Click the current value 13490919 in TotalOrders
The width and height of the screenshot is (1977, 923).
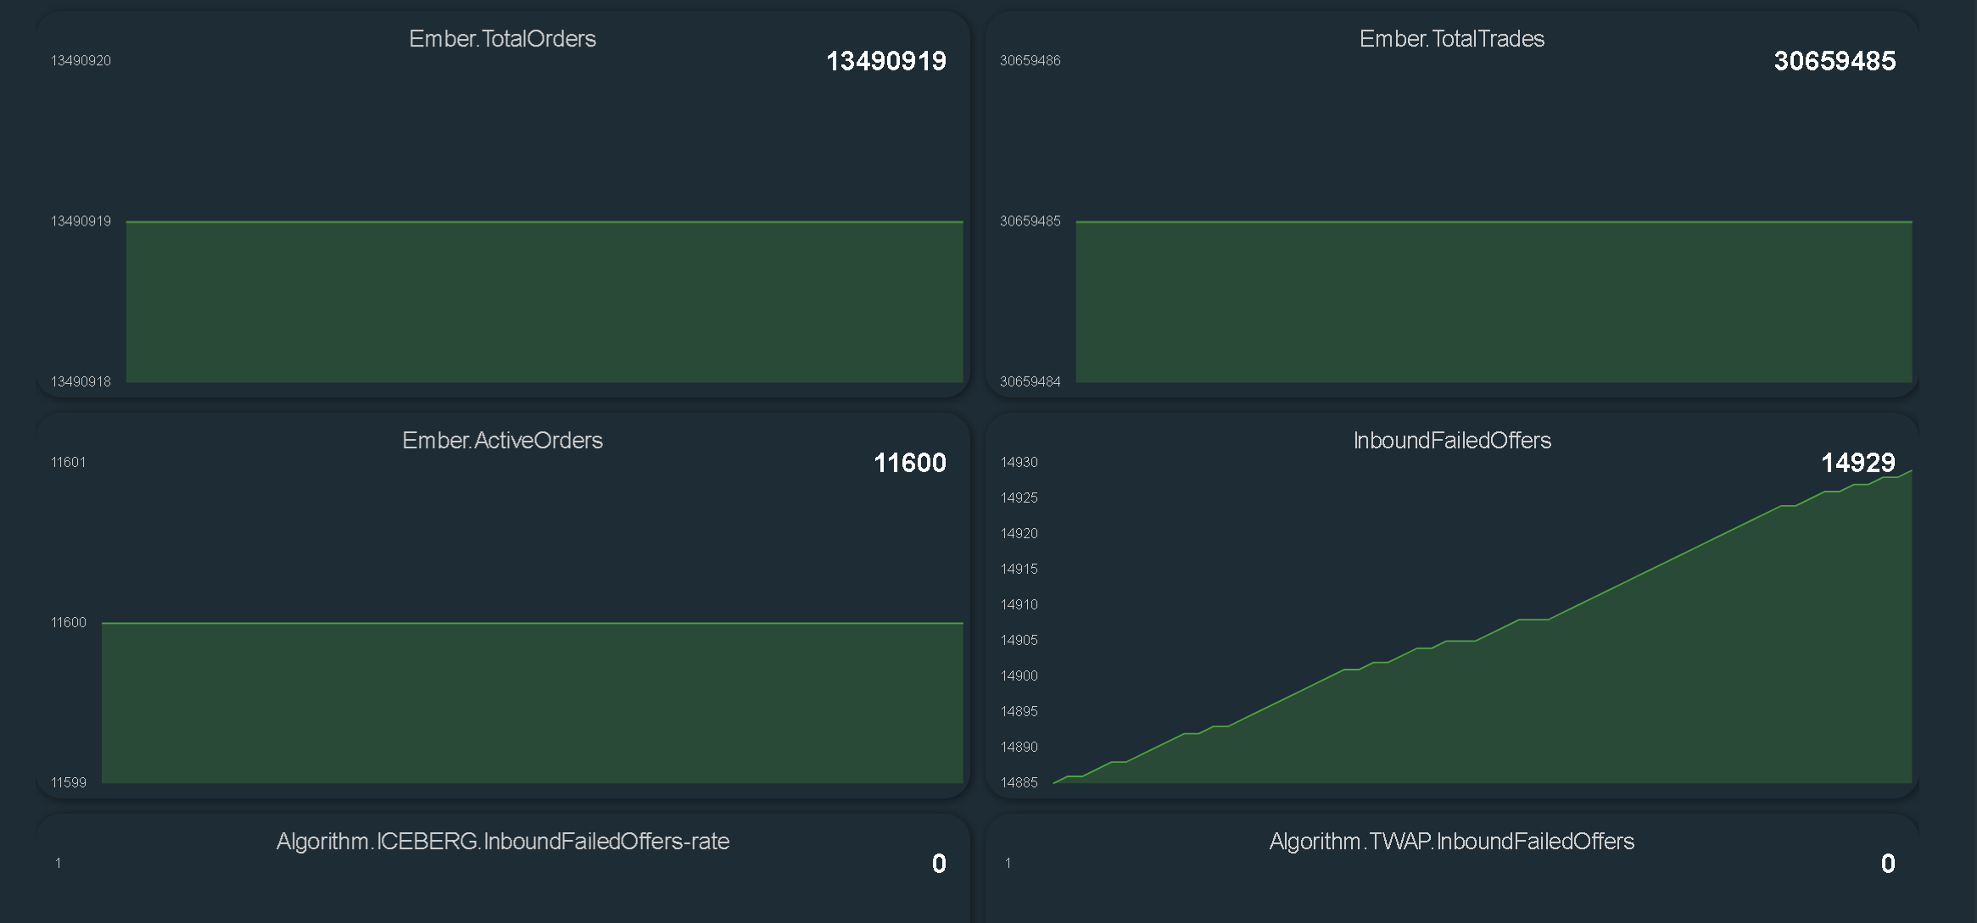[x=885, y=61]
